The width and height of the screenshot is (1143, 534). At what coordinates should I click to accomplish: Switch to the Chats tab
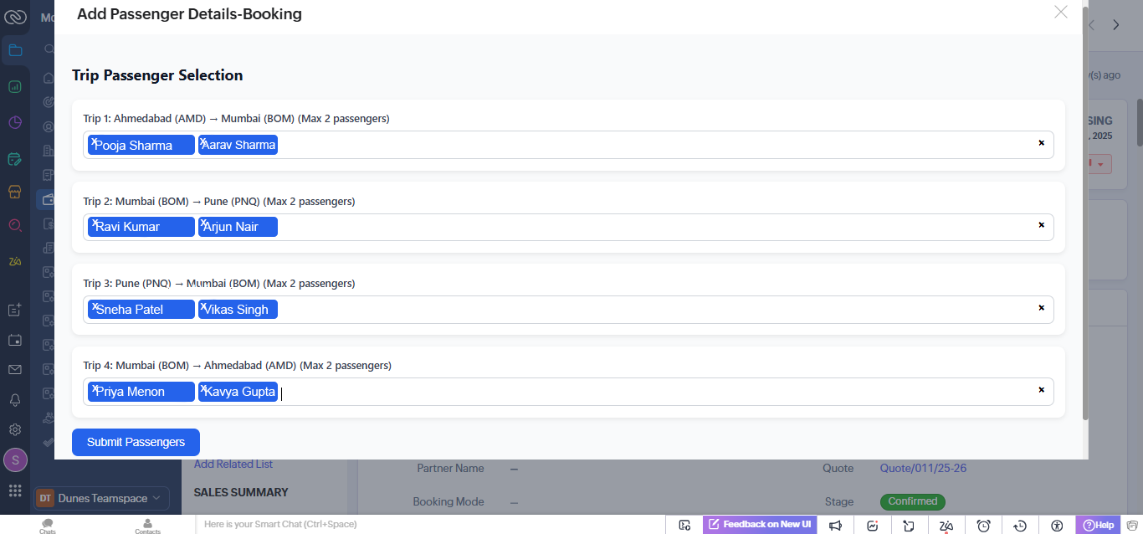48,526
